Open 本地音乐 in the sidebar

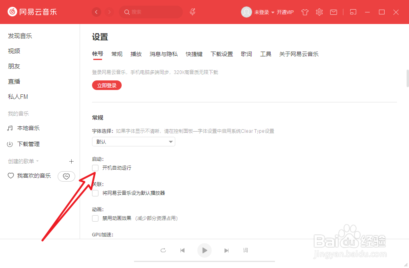coord(28,128)
